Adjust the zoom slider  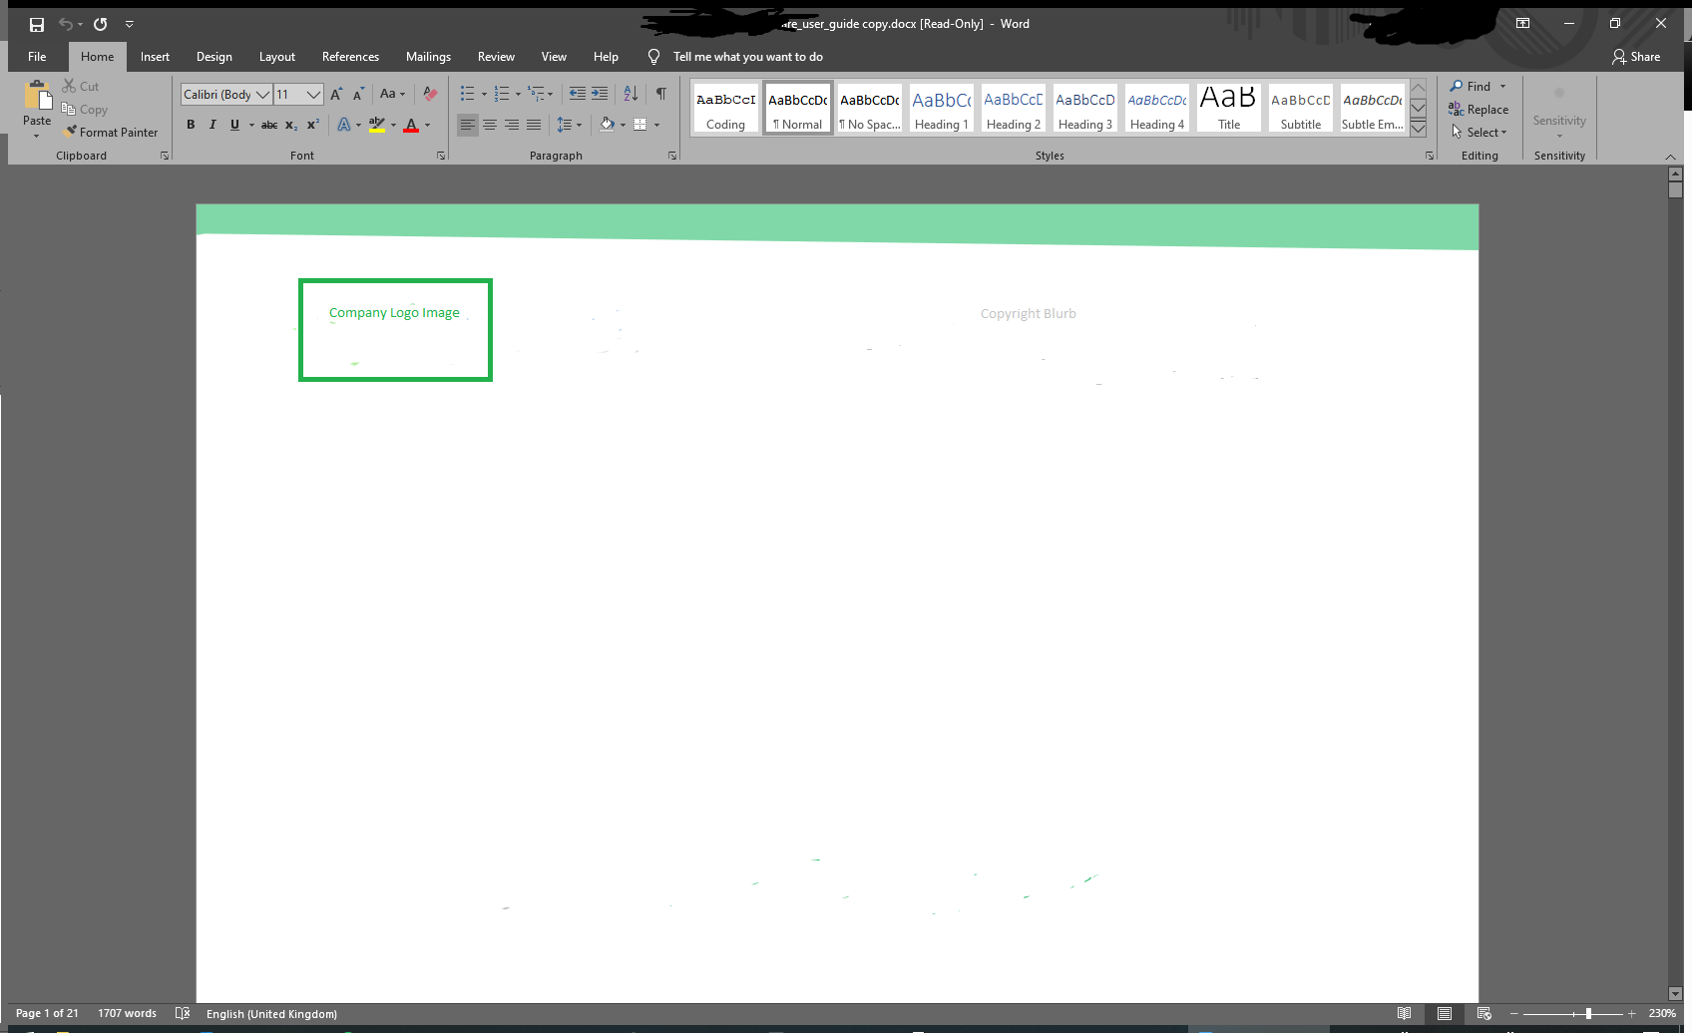click(1588, 1013)
